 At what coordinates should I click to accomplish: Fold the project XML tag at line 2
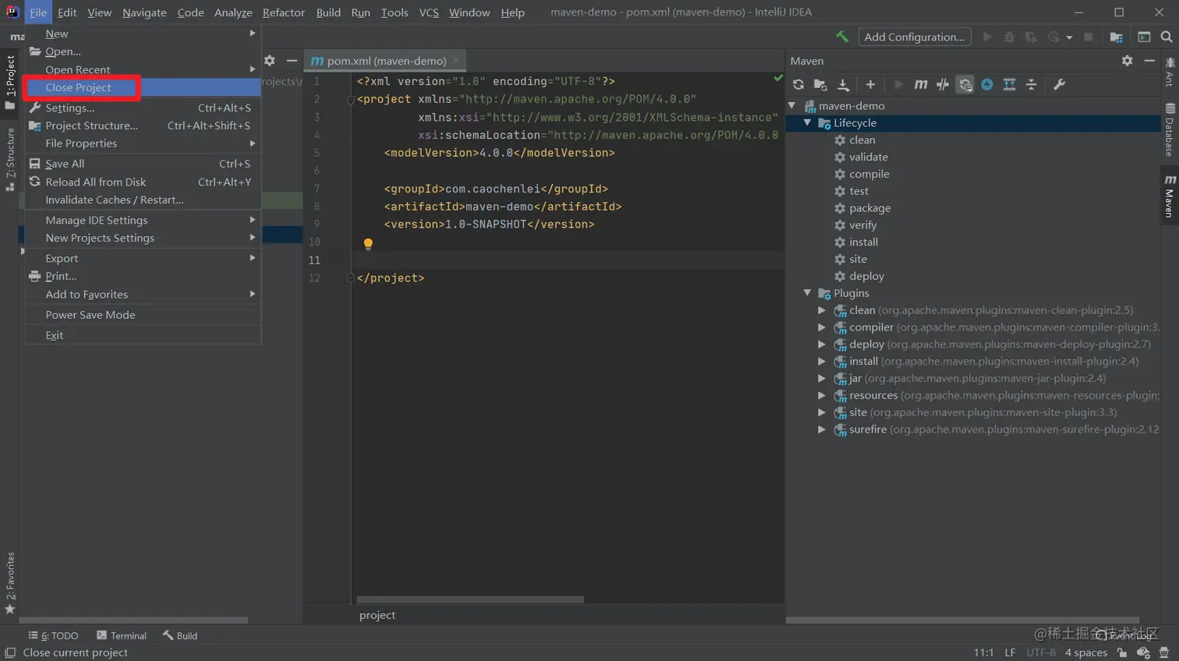point(350,100)
